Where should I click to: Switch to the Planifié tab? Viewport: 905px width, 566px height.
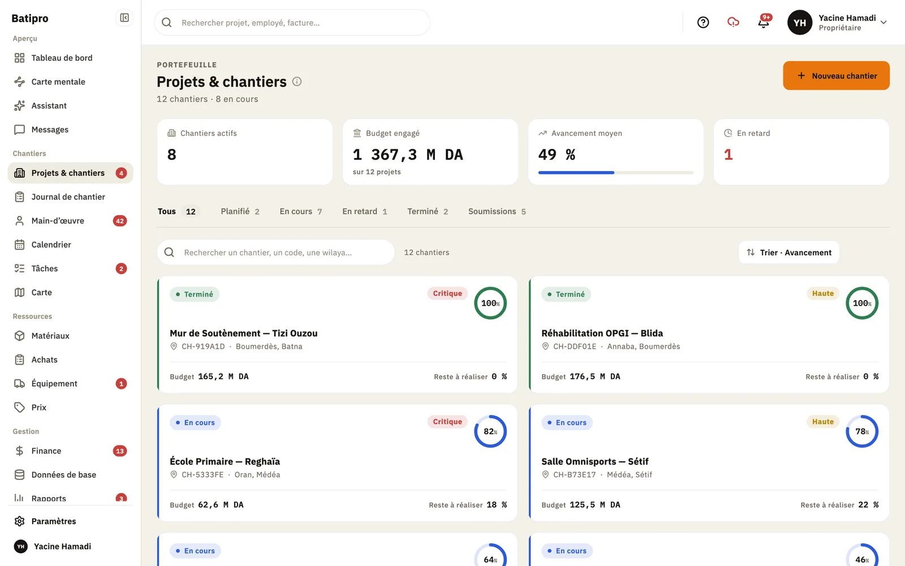click(x=240, y=212)
